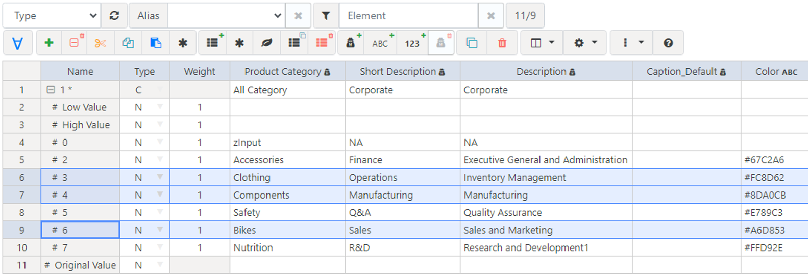Select the Color column header
810x277 pixels.
(776, 72)
